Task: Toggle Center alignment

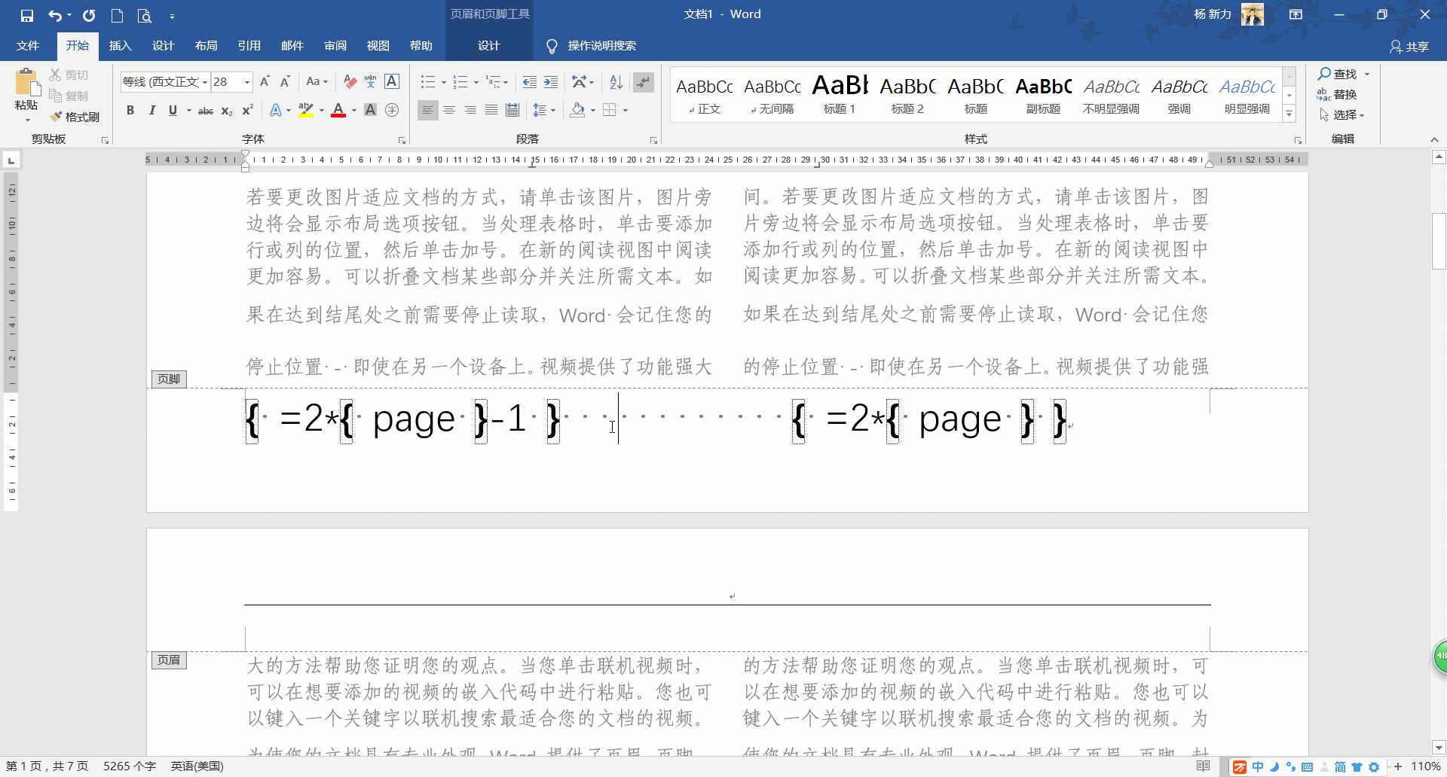Action: (x=448, y=111)
